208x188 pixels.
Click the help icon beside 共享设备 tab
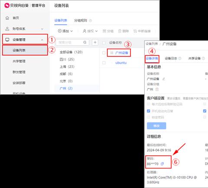point(203,58)
